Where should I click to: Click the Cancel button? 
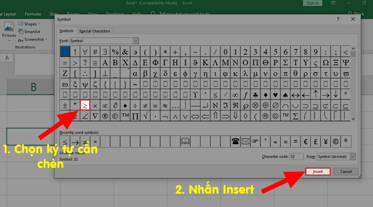tap(345, 171)
